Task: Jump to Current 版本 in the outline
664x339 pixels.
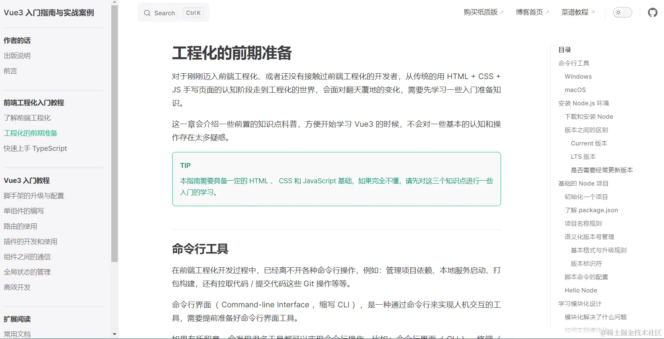Action: (x=589, y=144)
